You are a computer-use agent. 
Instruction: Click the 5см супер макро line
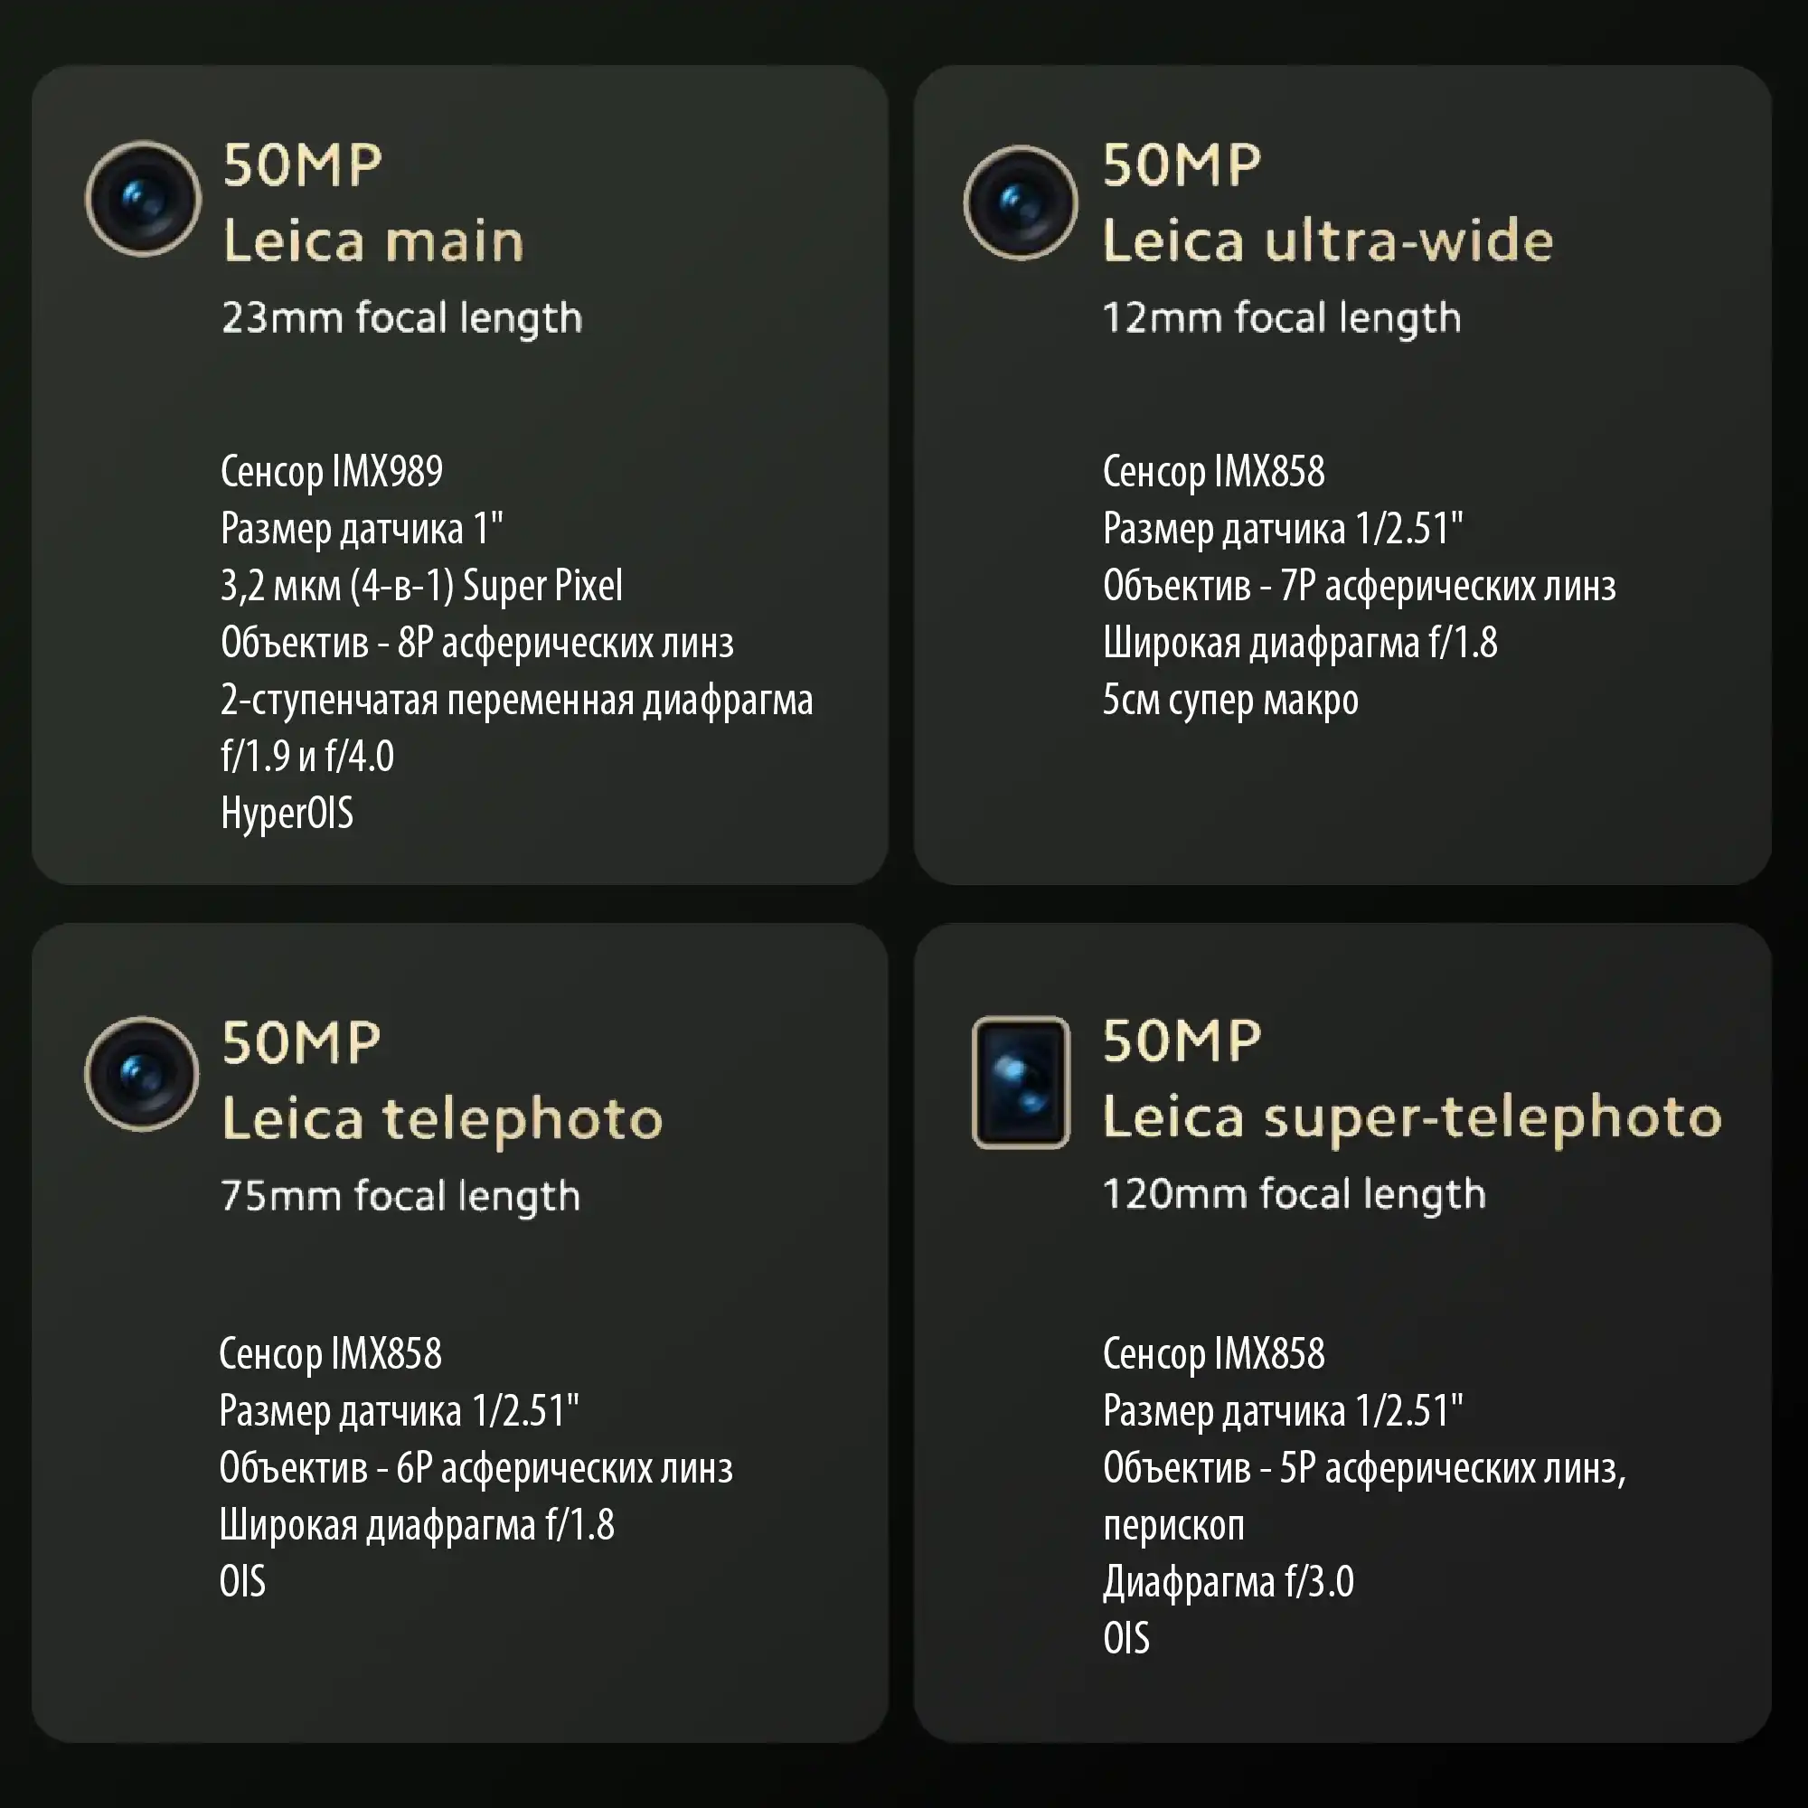tap(1230, 700)
